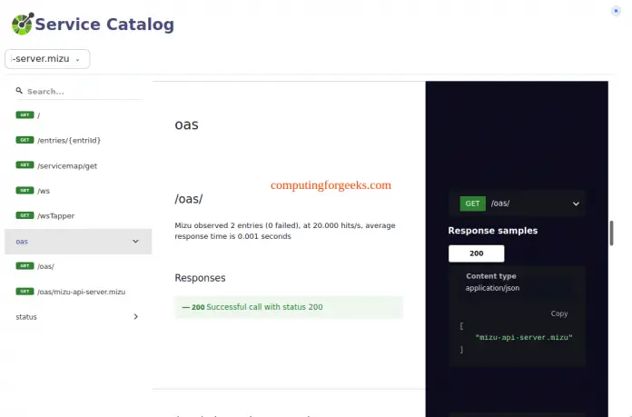The image size is (632, 417).
Task: Click GET badge beside /oas/mizu-api-server.mizu
Action: point(25,292)
